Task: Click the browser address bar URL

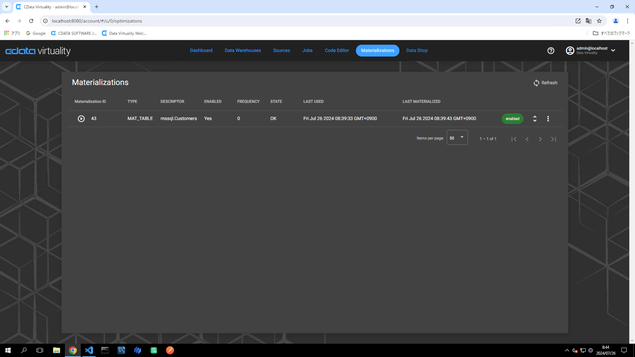Action: 97,21
